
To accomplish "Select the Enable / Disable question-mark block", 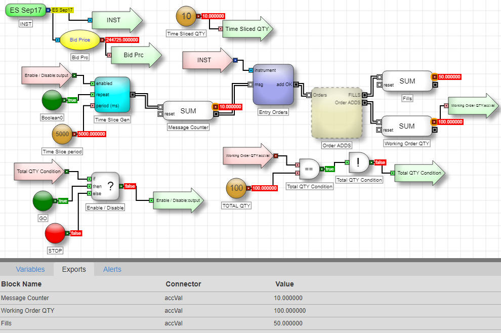I will 104,186.
